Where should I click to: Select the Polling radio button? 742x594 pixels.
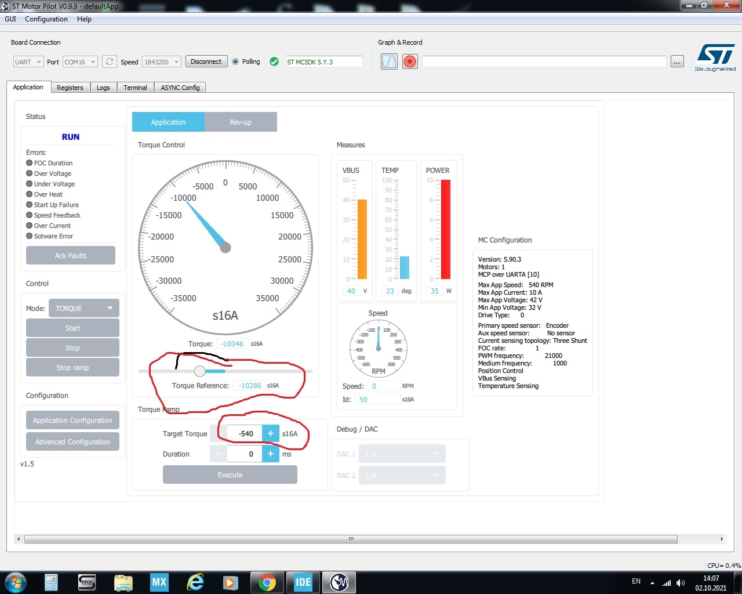pyautogui.click(x=235, y=61)
